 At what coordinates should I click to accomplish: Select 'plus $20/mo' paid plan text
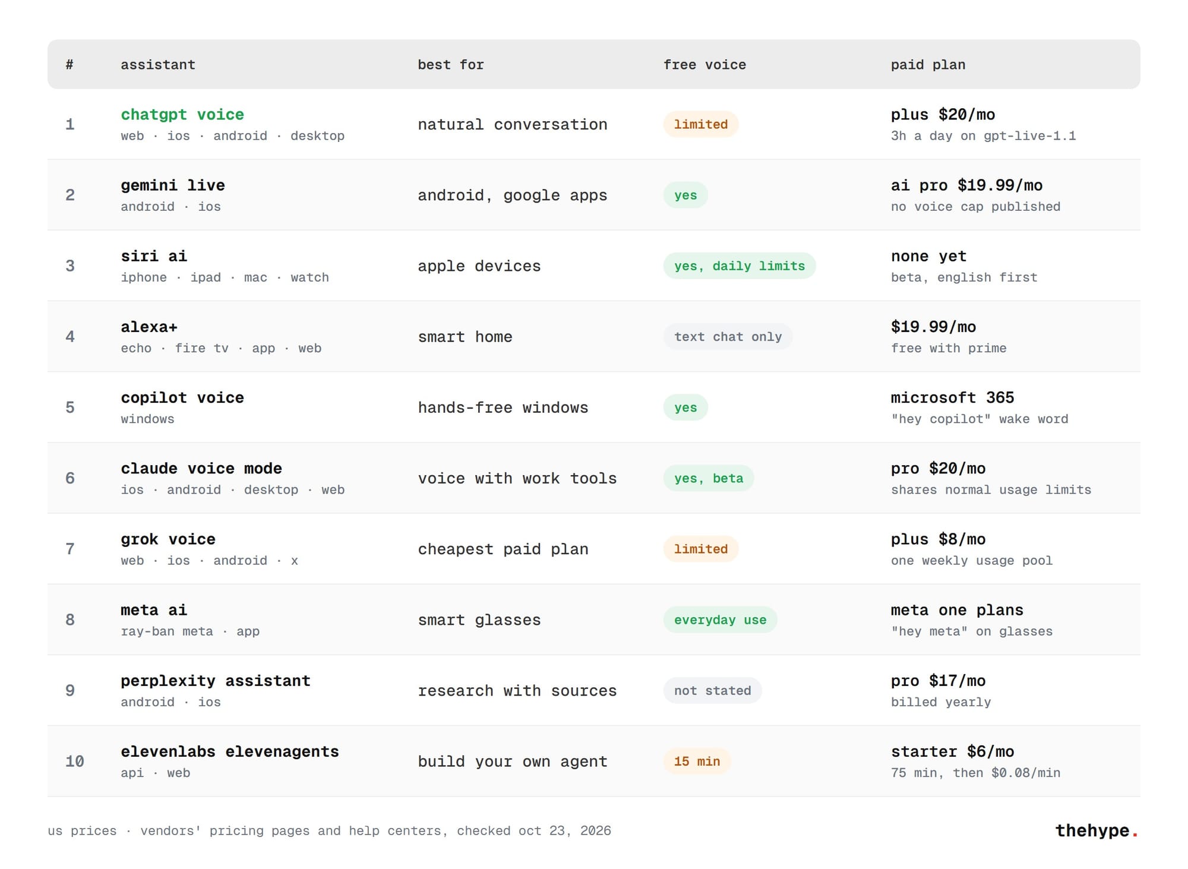click(943, 115)
